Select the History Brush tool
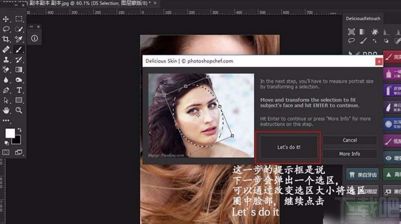Image resolution: width=401 pixels, height=224 pixels. 19,59
